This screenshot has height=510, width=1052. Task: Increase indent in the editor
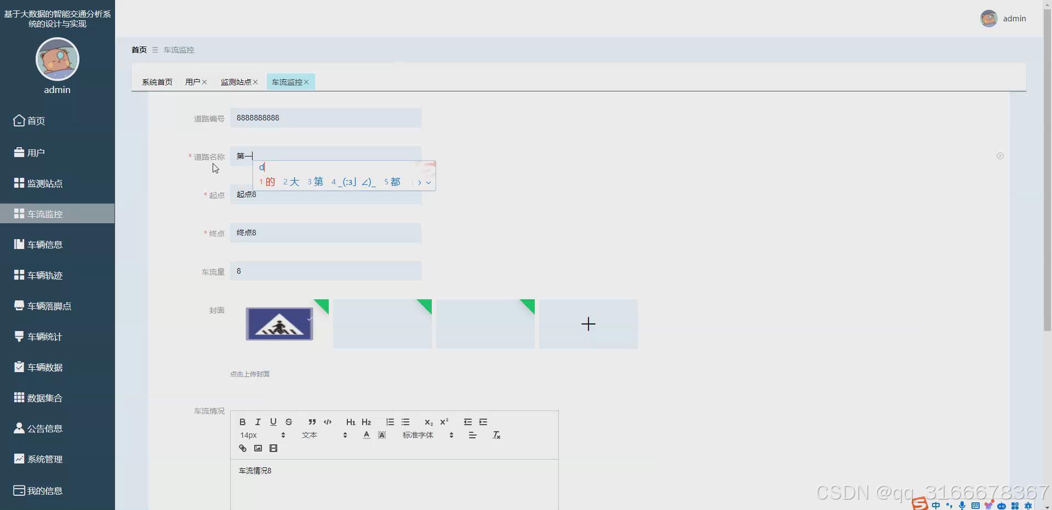[x=483, y=422]
